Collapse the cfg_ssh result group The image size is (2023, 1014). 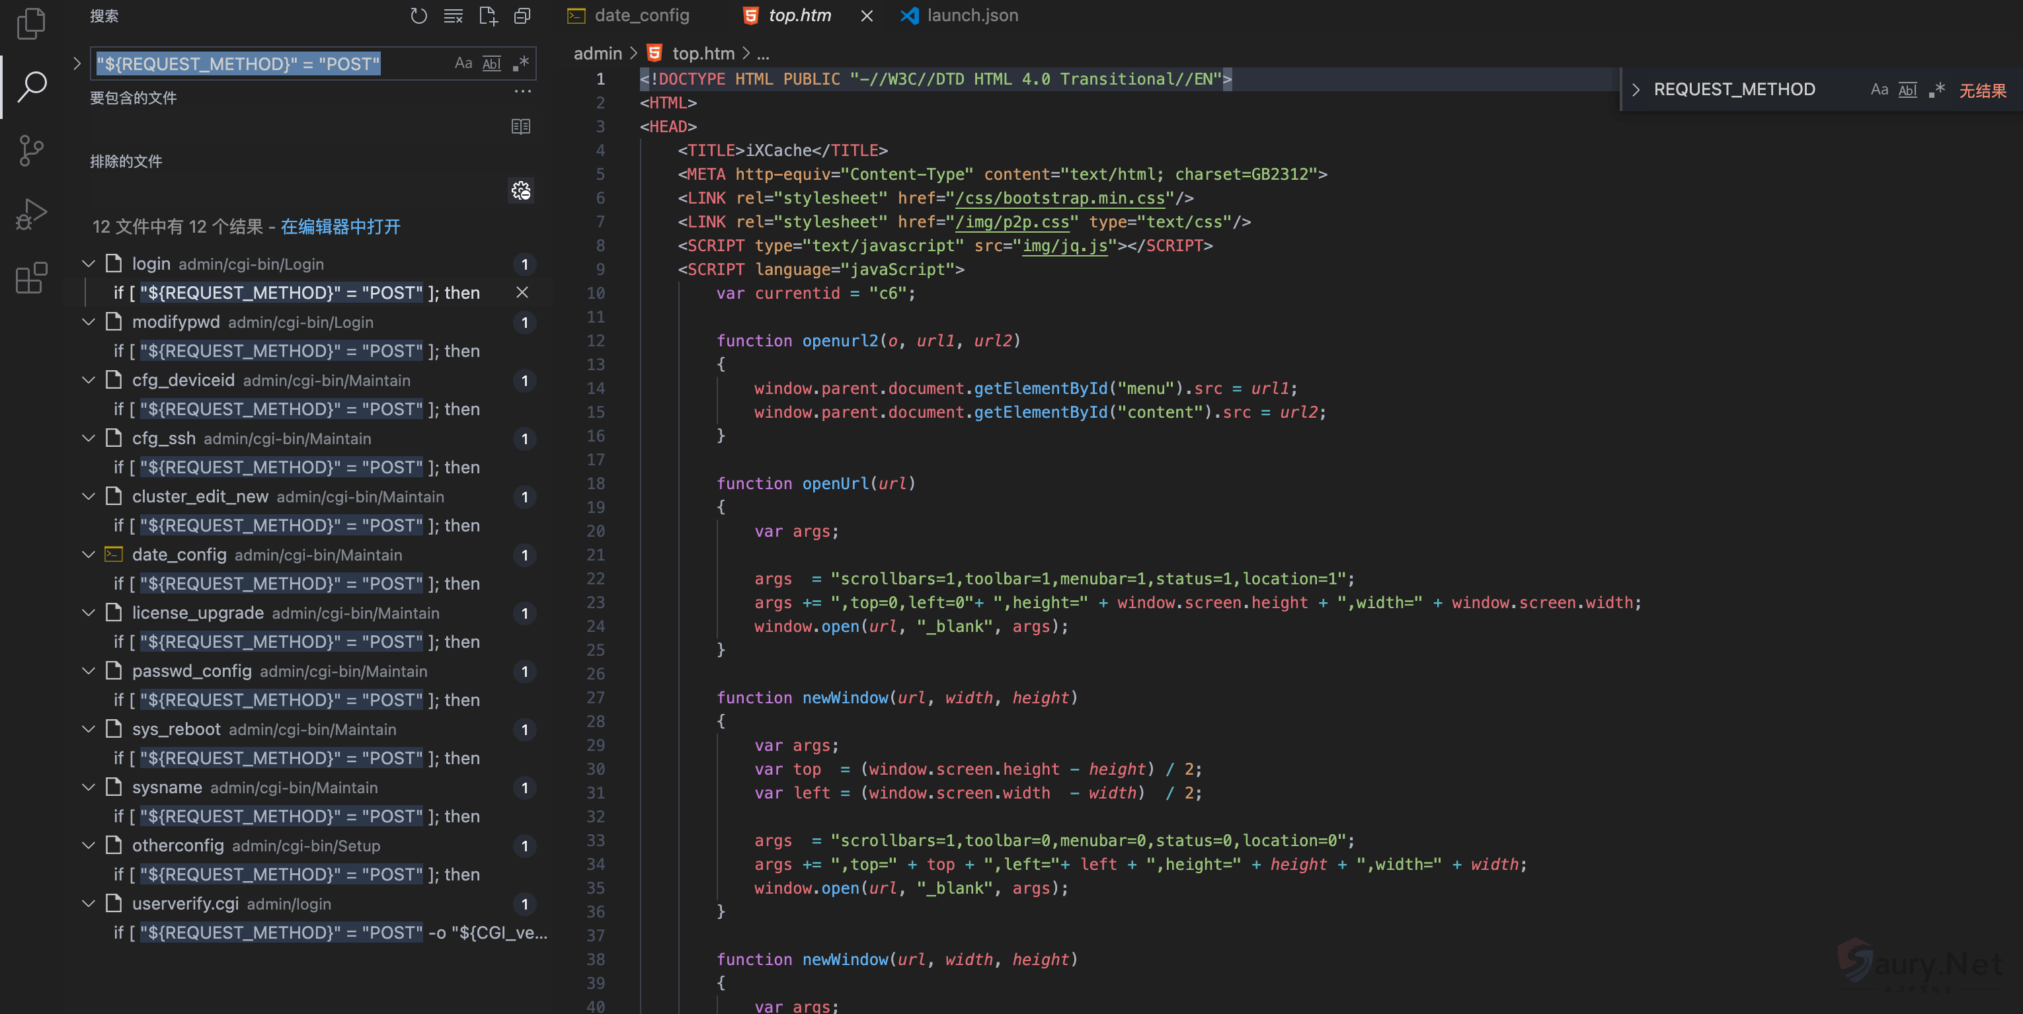[89, 438]
